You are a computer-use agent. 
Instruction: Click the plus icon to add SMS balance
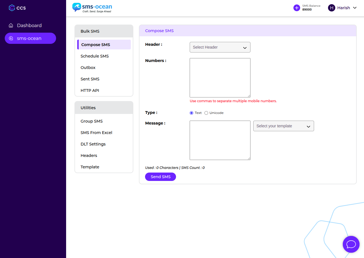296,8
